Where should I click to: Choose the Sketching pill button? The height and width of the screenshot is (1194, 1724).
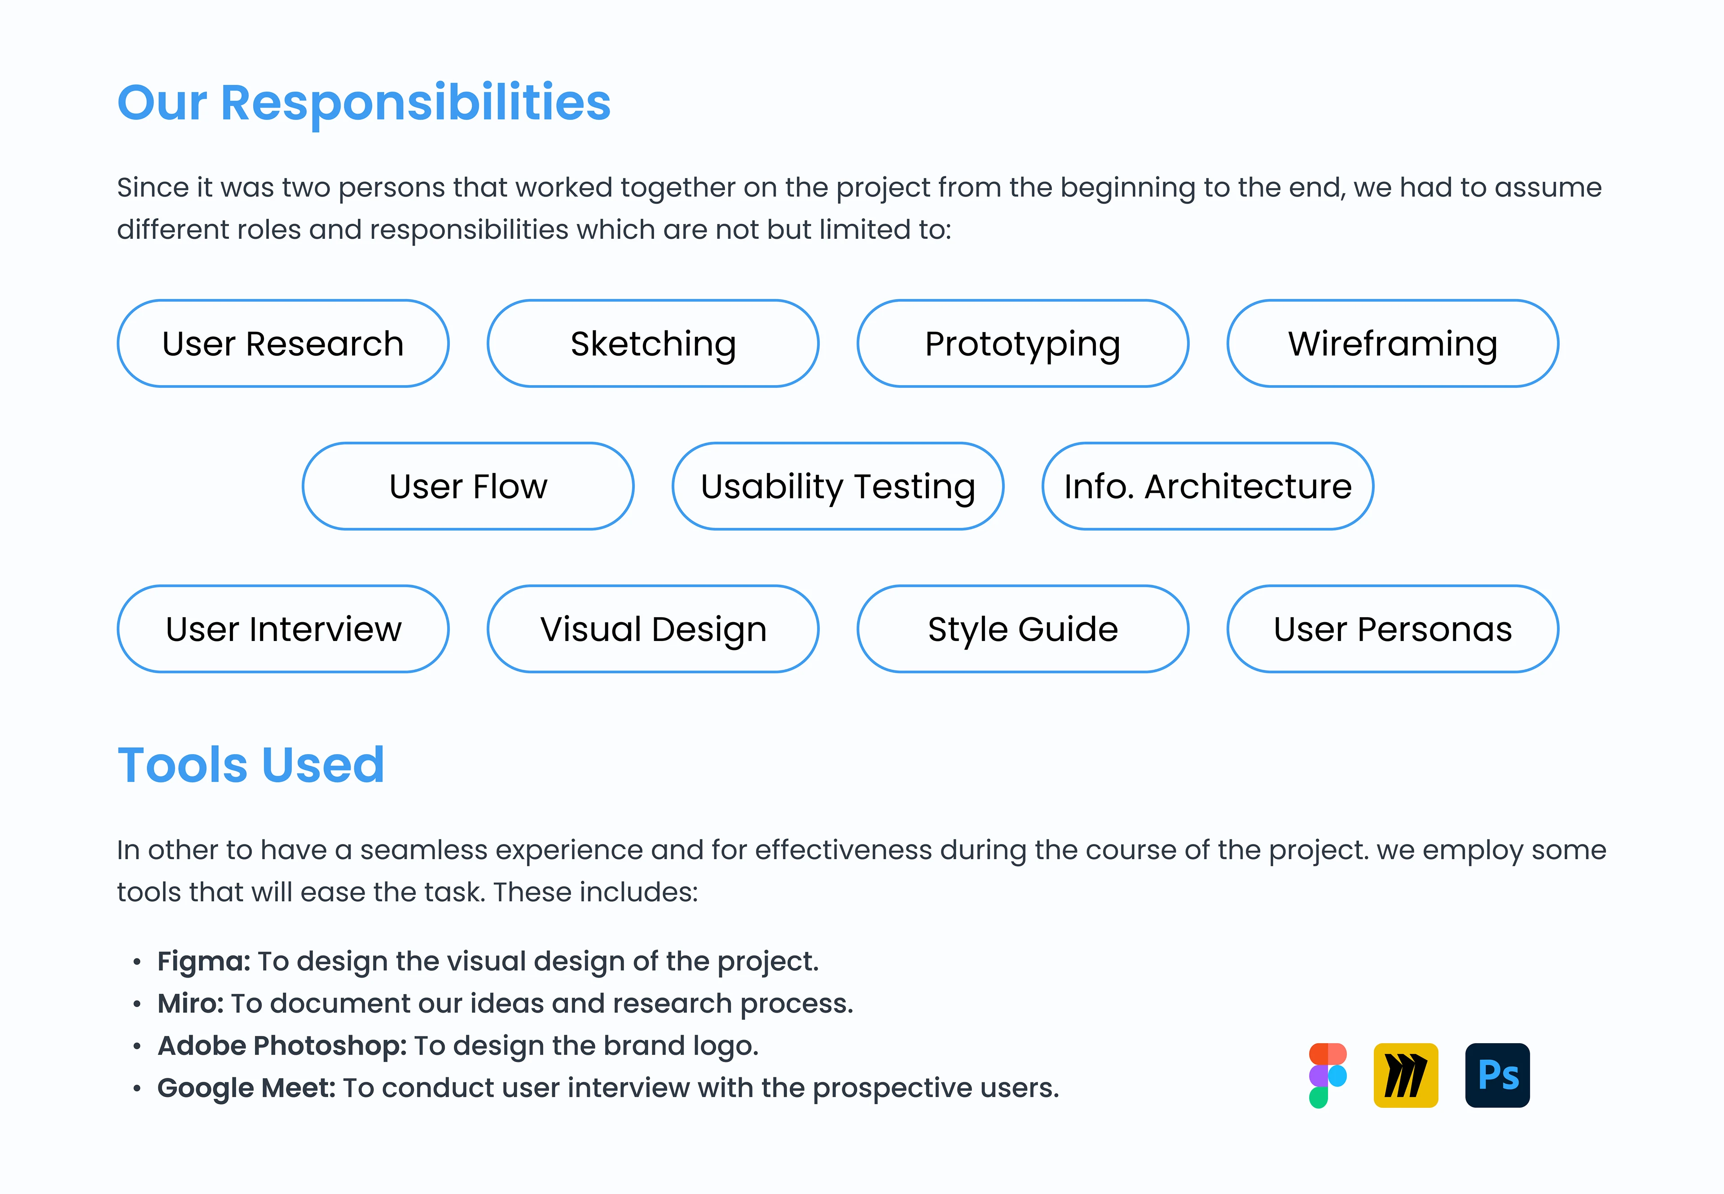coord(652,344)
